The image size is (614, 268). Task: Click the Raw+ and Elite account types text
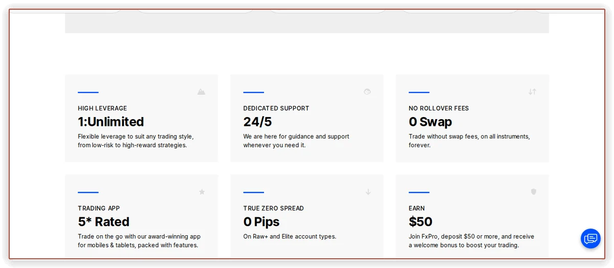pyautogui.click(x=290, y=237)
